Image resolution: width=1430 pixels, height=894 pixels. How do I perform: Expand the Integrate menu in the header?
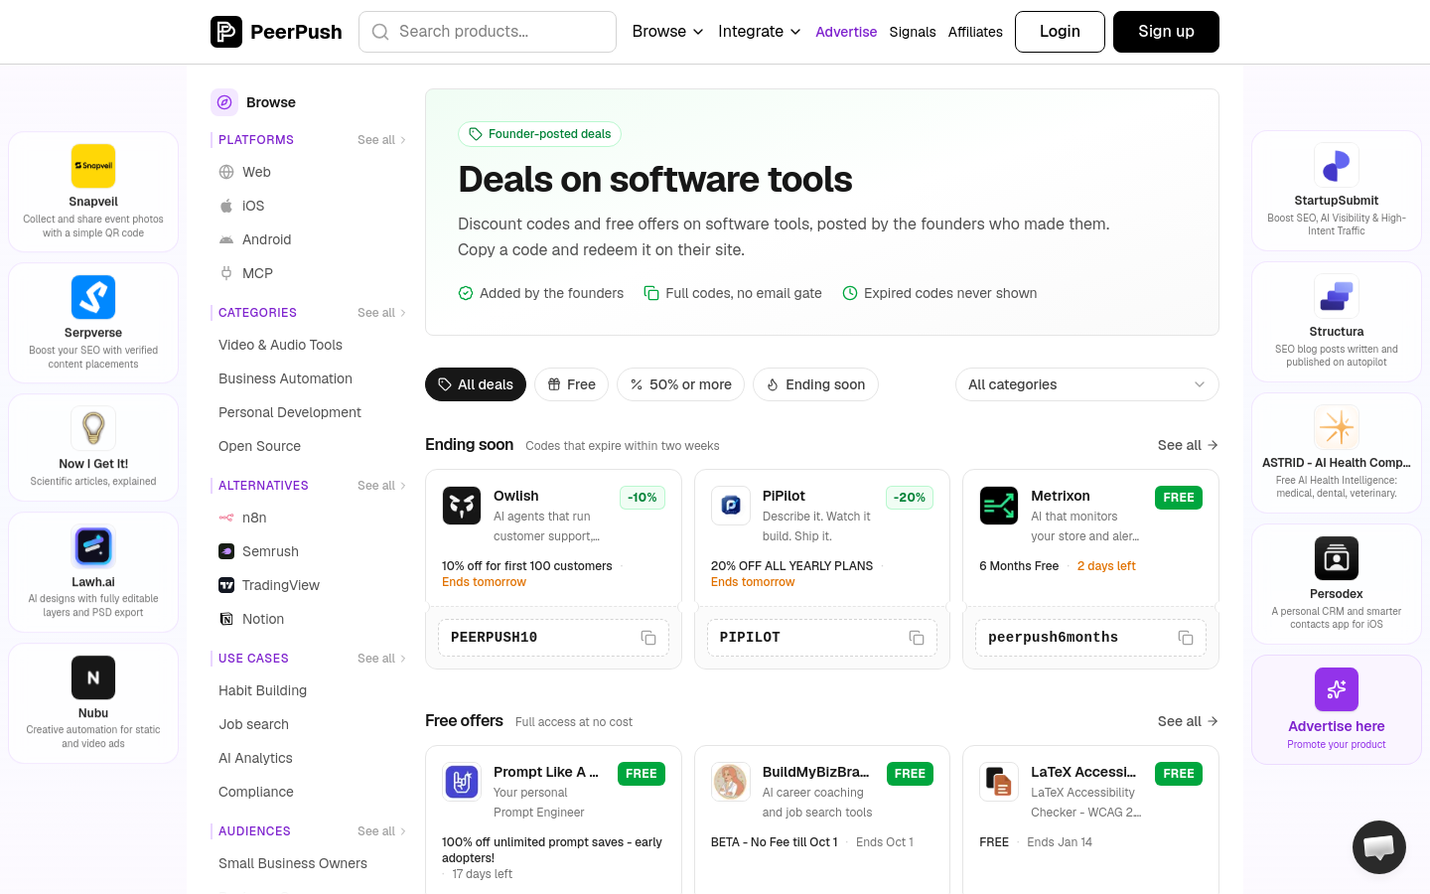(x=760, y=32)
